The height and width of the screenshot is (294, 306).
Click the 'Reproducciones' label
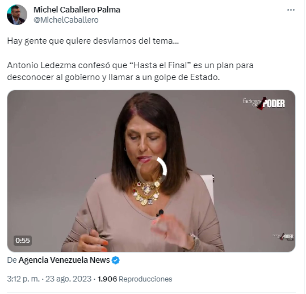145,279
